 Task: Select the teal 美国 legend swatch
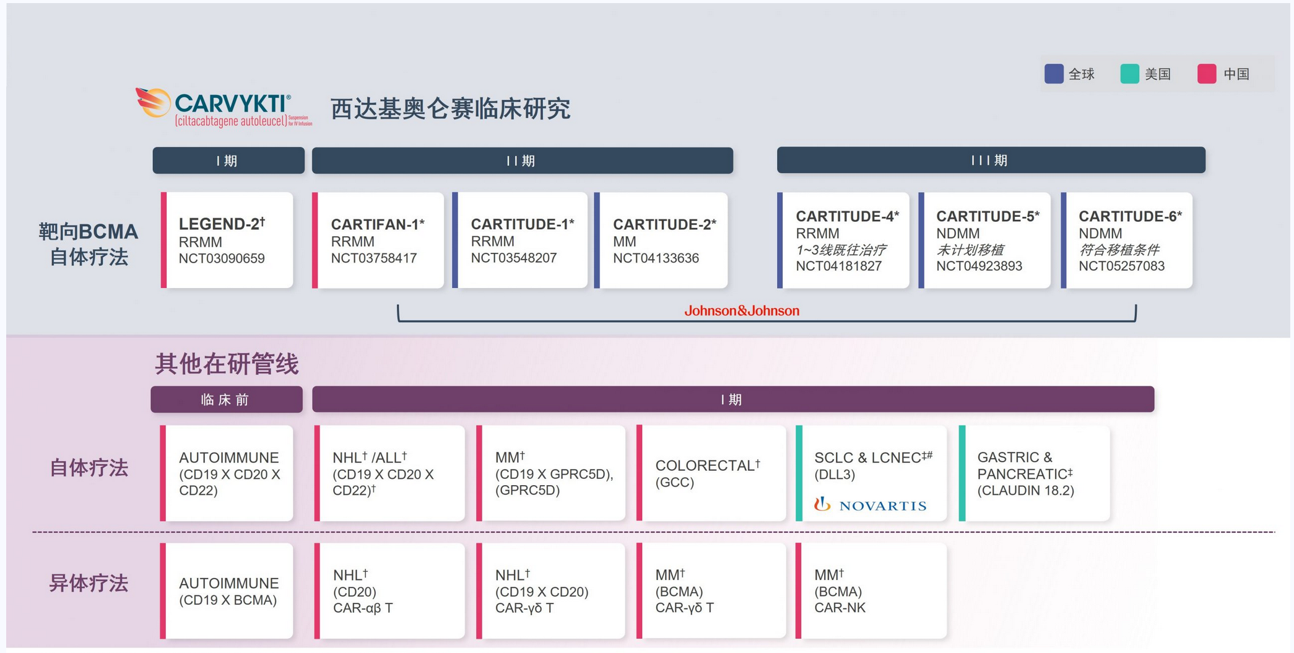1130,74
